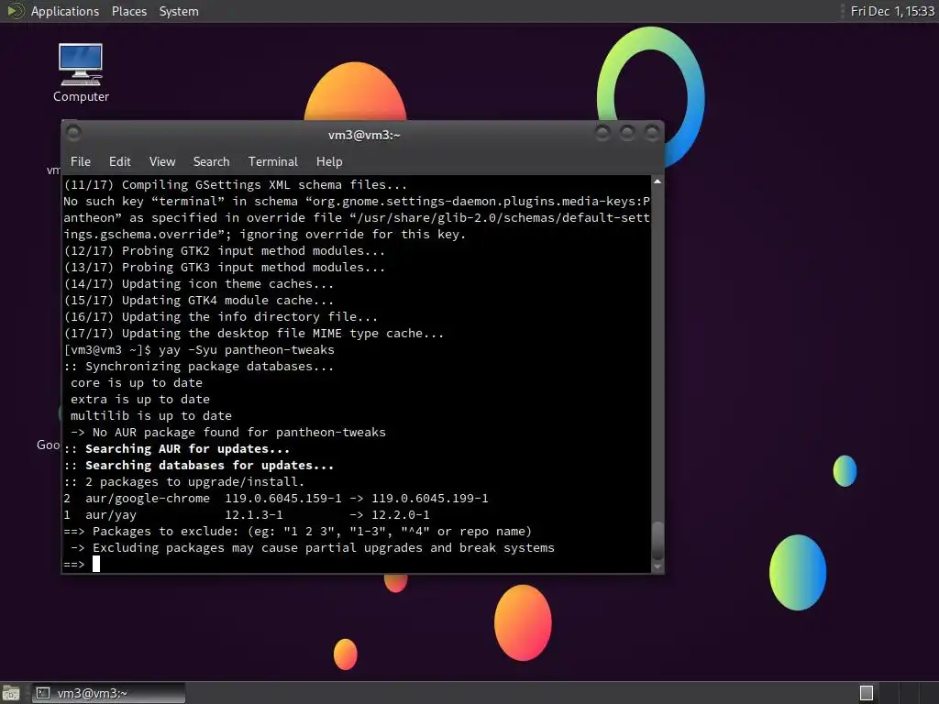Click the "aur/google-chrome" package line

click(276, 498)
